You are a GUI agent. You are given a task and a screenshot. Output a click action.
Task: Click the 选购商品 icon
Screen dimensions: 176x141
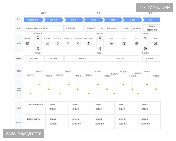pos(78,43)
